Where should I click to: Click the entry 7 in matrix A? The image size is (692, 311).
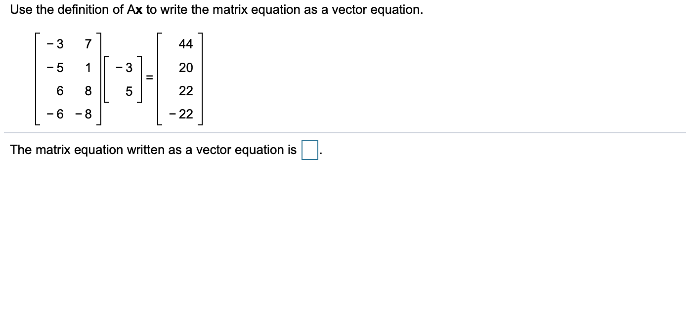88,44
